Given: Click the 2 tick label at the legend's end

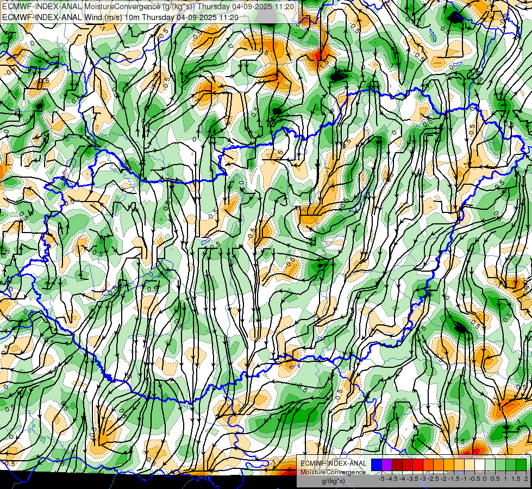Looking at the screenshot, I should [x=526, y=479].
